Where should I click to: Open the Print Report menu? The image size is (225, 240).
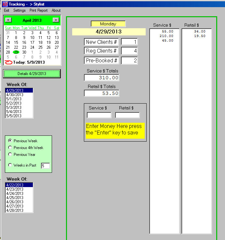click(x=38, y=10)
